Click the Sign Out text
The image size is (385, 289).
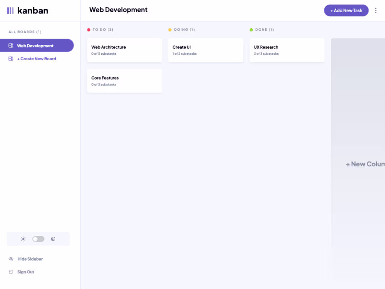[26, 272]
